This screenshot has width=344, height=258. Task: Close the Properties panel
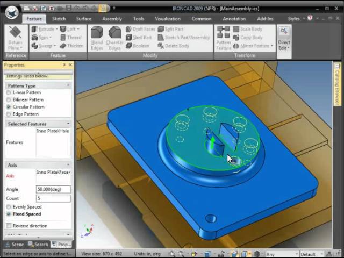[70, 64]
